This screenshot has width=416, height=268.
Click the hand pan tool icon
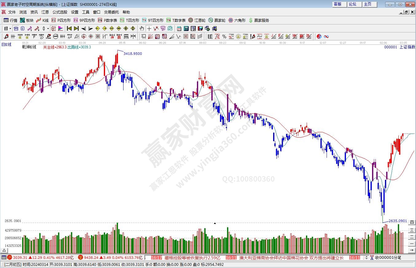coord(142,28)
